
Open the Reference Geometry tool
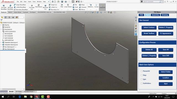point(90,6)
